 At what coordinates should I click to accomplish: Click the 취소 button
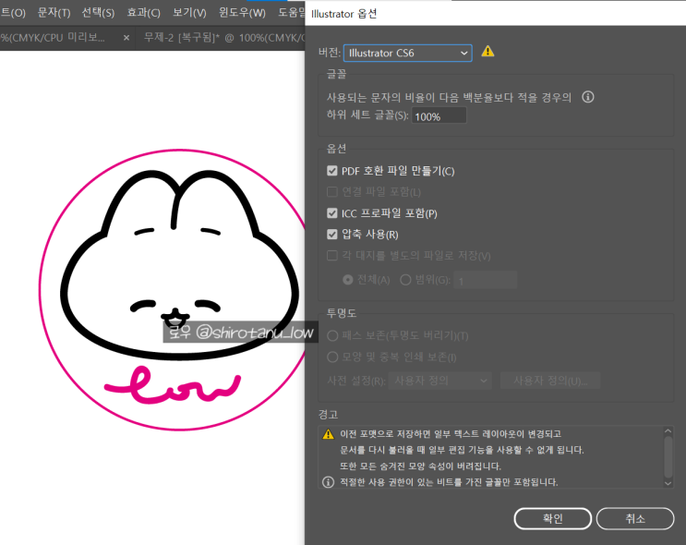tap(635, 519)
